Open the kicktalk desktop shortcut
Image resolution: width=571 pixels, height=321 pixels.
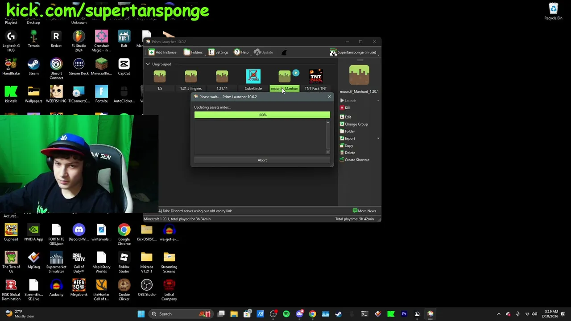coord(11,94)
